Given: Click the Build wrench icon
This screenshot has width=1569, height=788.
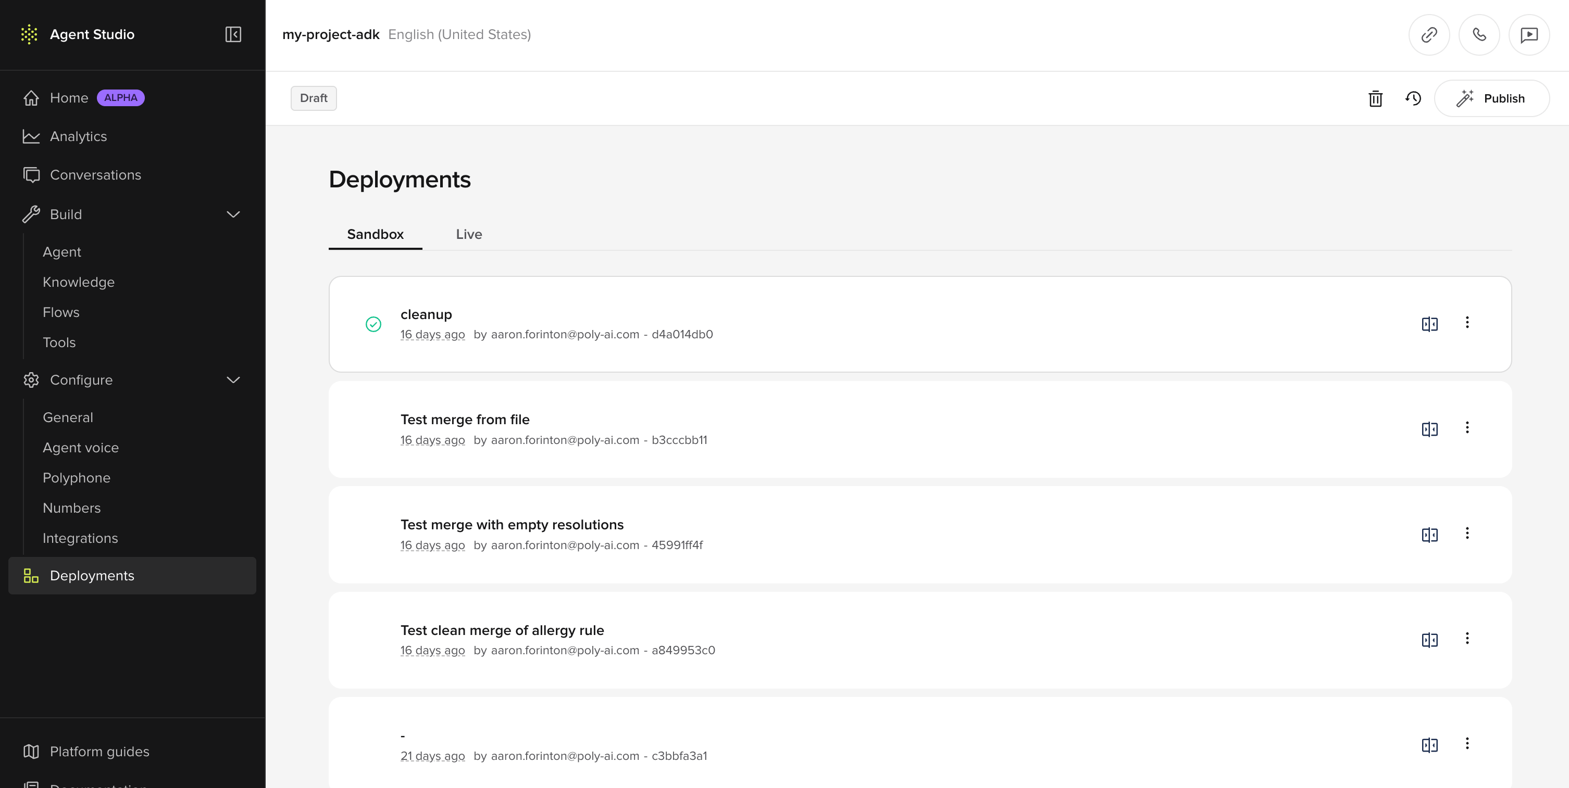Looking at the screenshot, I should (31, 214).
